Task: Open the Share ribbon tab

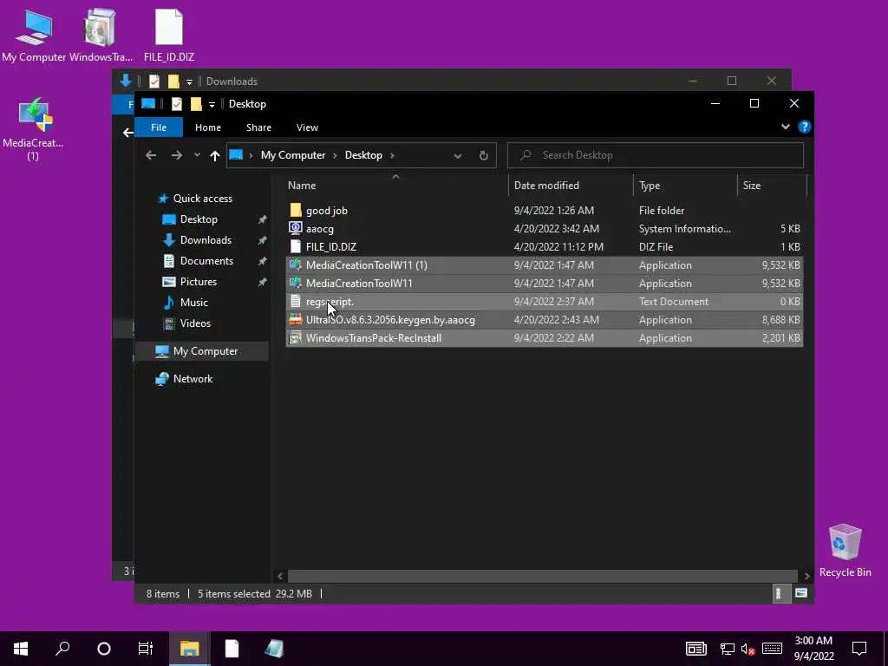Action: click(x=258, y=127)
